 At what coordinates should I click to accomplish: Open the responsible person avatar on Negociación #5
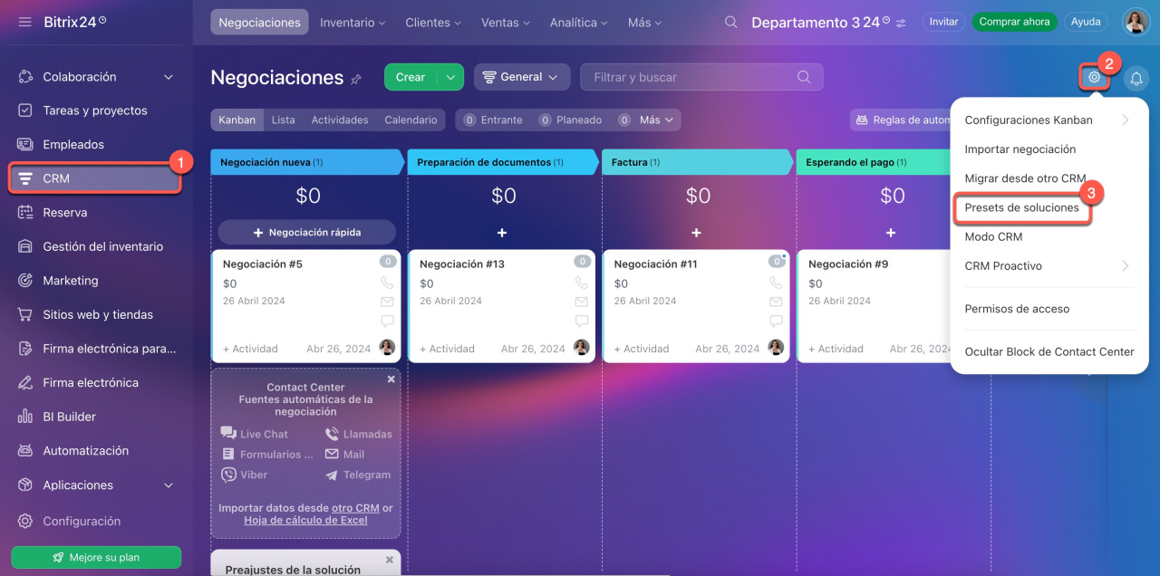pyautogui.click(x=387, y=348)
